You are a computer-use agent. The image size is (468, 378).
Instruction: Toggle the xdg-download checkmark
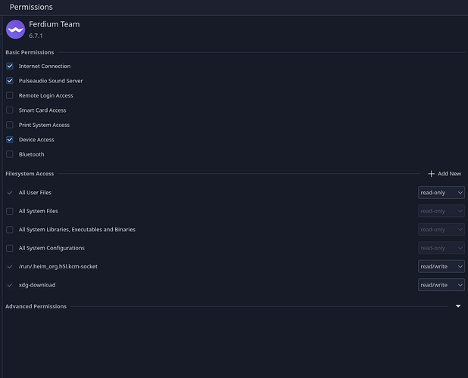[x=10, y=285]
